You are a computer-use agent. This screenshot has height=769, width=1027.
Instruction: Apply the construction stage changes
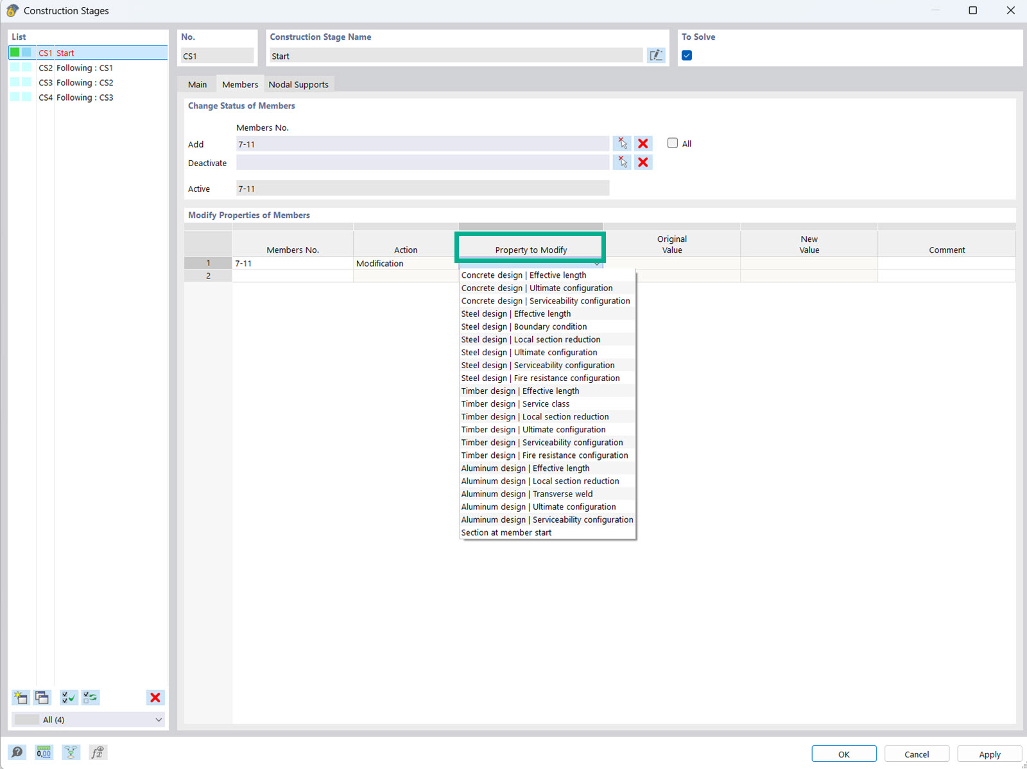[989, 754]
